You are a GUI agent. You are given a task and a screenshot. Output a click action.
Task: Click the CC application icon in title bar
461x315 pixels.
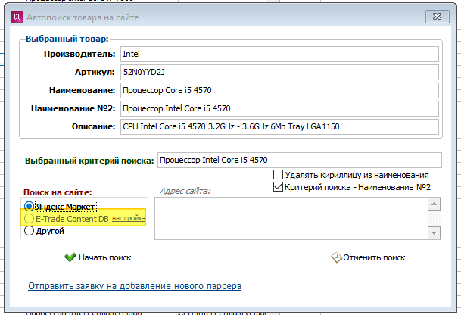pyautogui.click(x=17, y=17)
